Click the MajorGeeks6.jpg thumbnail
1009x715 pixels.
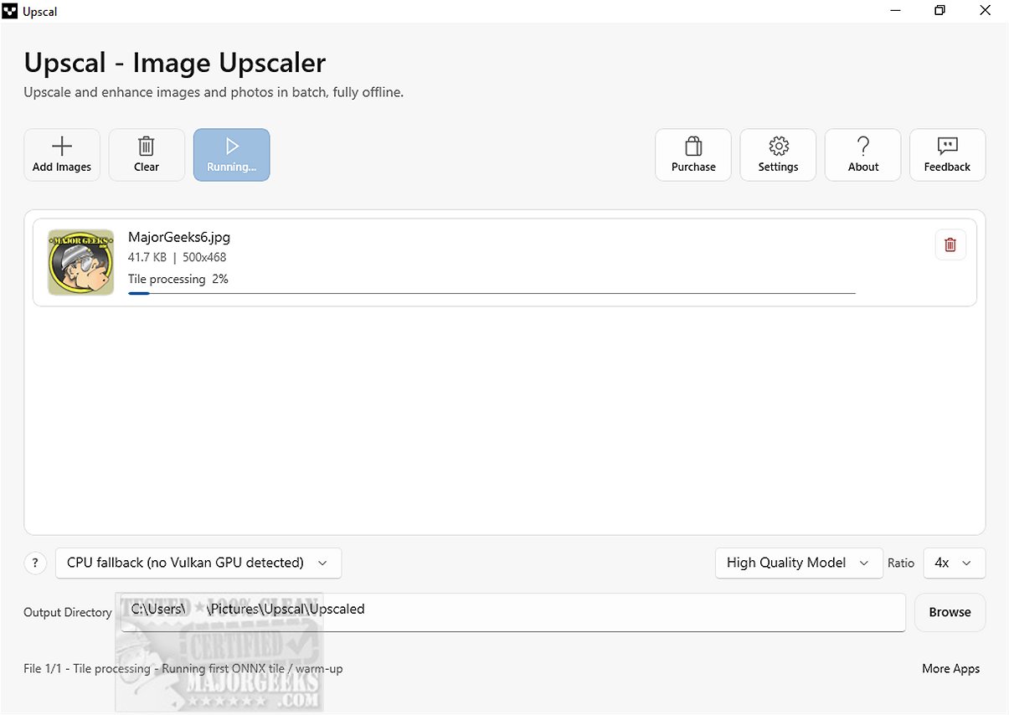click(x=81, y=262)
